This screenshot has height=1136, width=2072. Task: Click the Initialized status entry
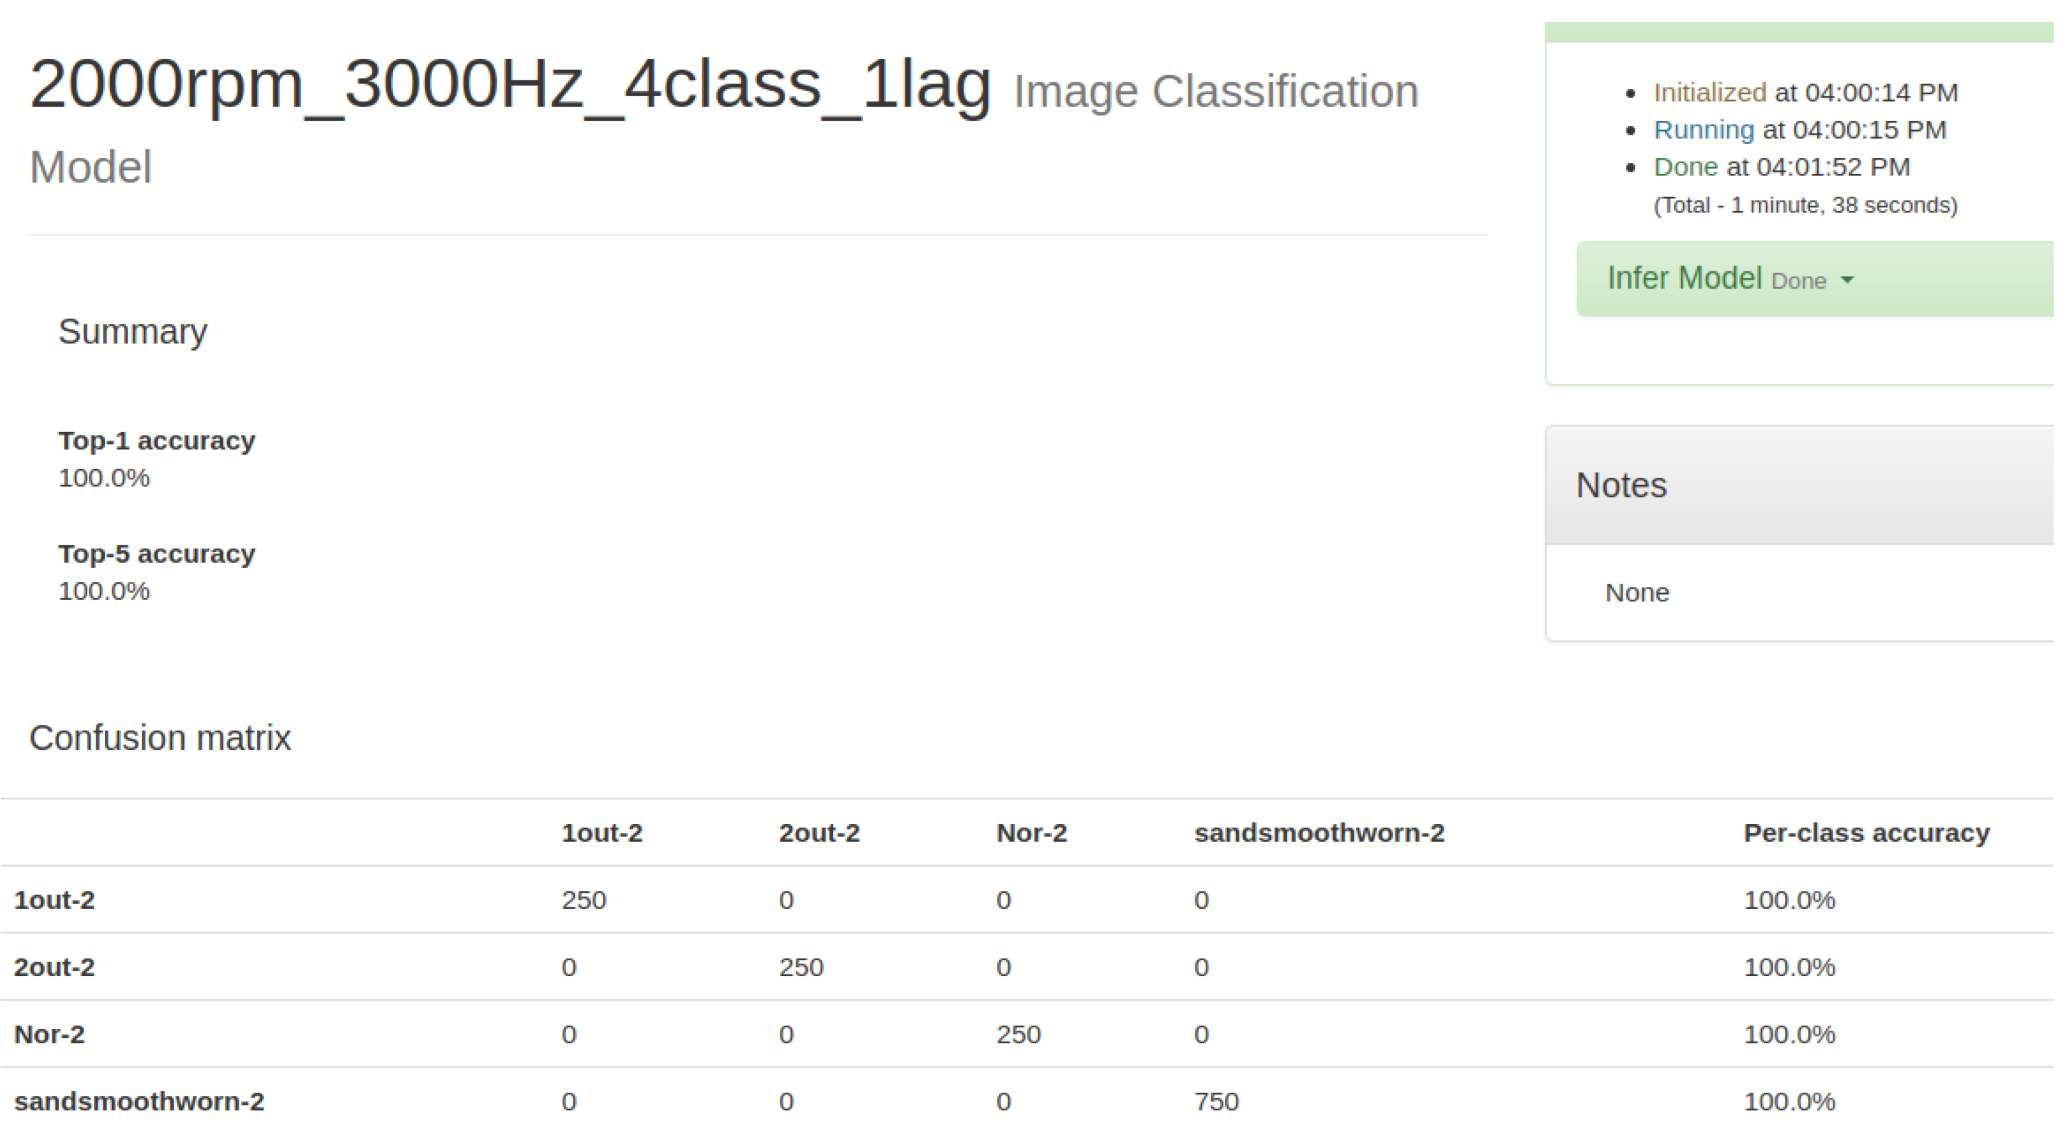(1709, 92)
